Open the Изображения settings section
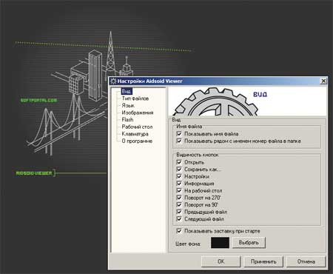The width and height of the screenshot is (333, 274). (138, 113)
